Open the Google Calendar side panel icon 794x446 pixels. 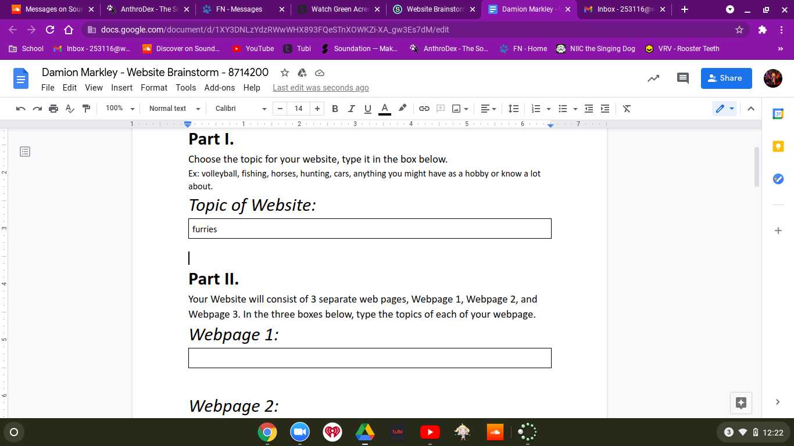tap(778, 114)
